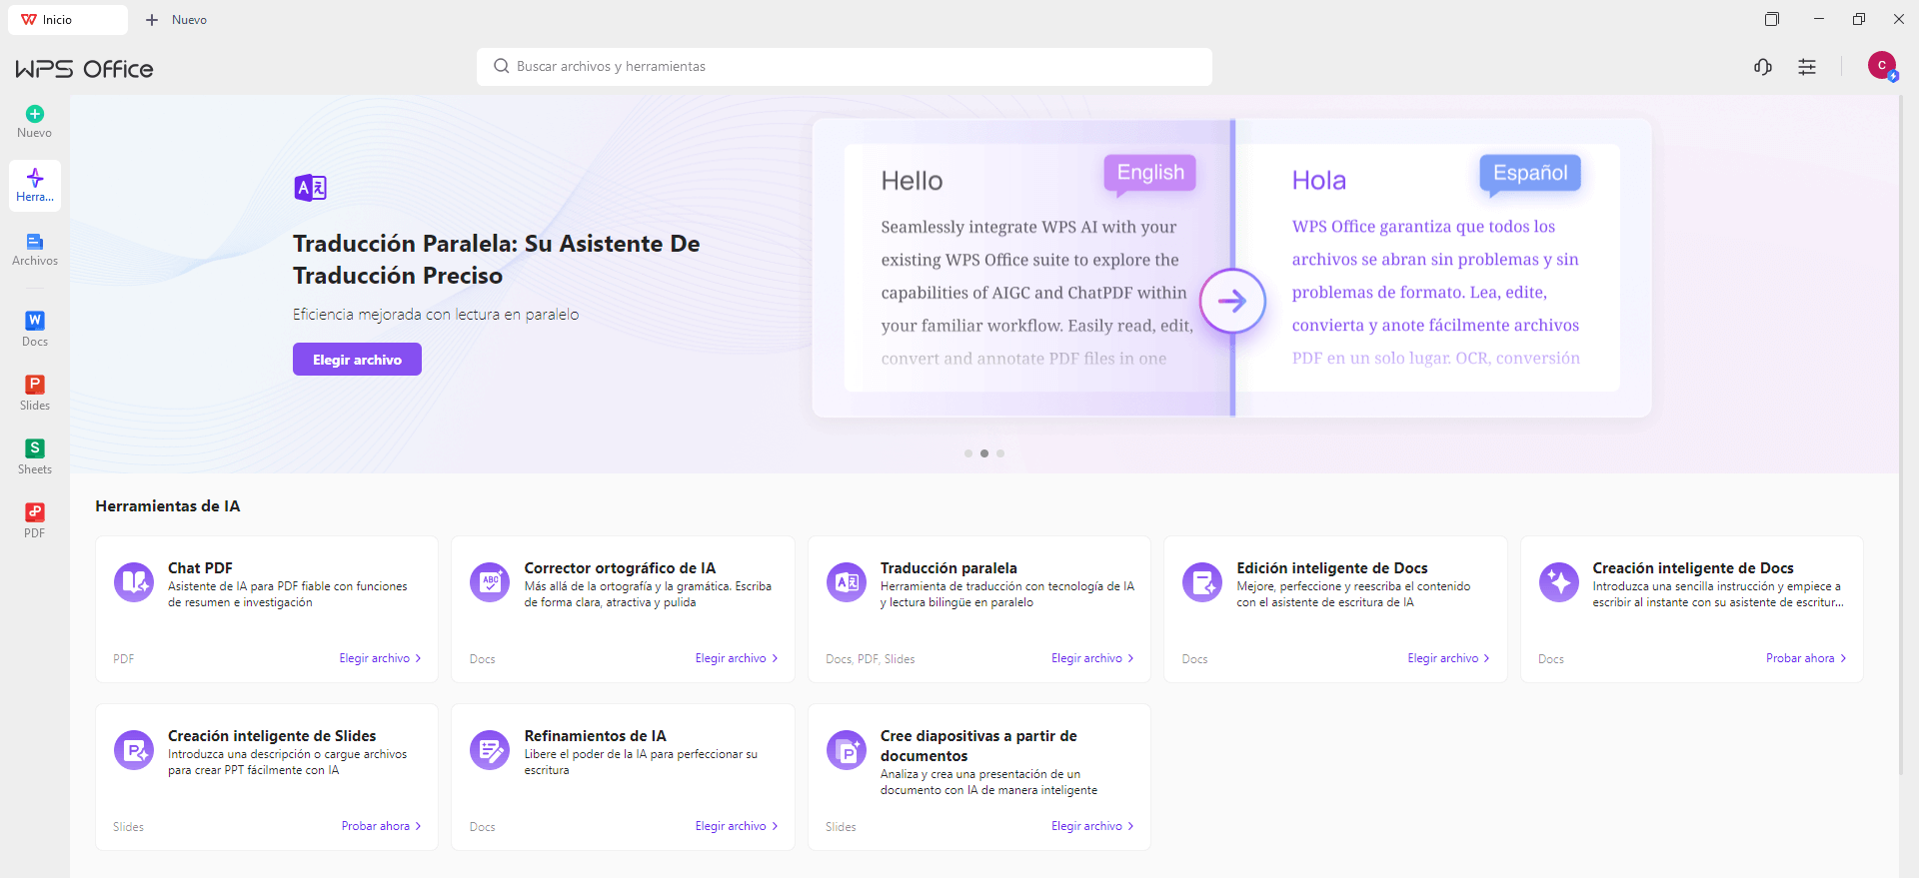1919x878 pixels.
Task: Open Slides from the sidebar
Action: coord(35,394)
